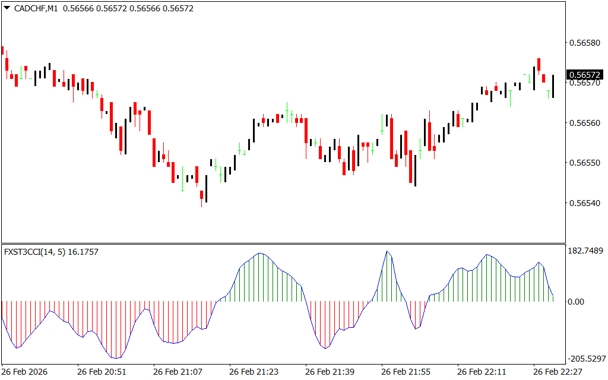Click the 0.56560 price axis label
608x380 pixels.
[585, 123]
